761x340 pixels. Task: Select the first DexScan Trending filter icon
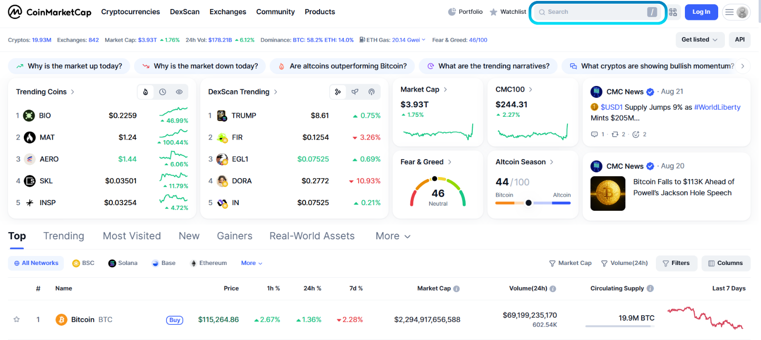pos(338,92)
